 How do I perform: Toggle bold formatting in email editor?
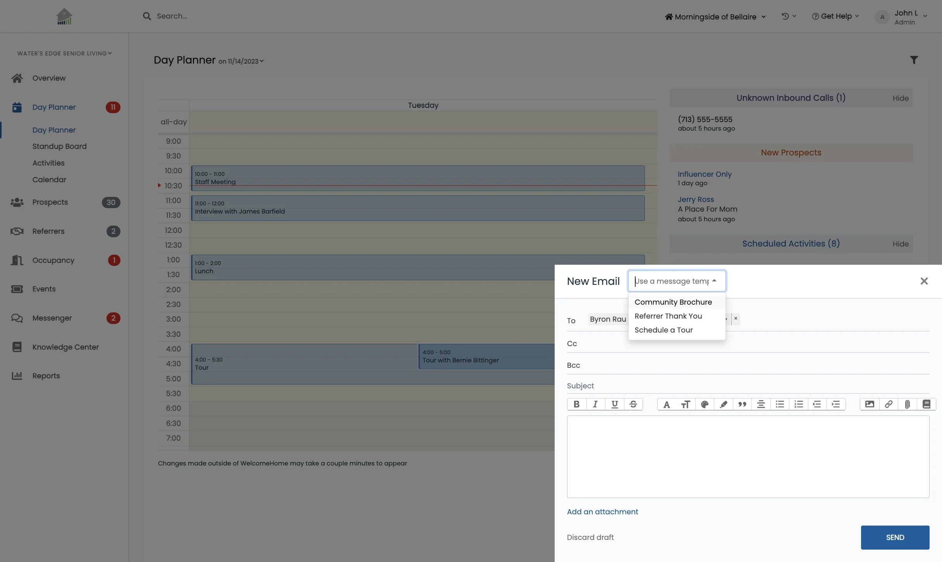click(x=576, y=404)
